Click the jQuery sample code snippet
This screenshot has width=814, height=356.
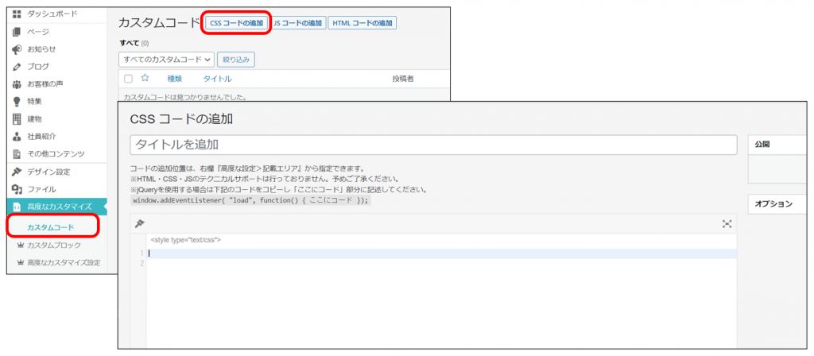[250, 200]
